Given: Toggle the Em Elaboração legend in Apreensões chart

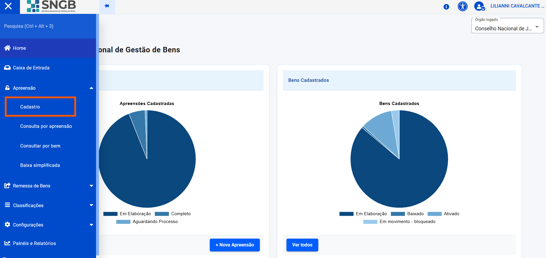Looking at the screenshot, I should coord(127,214).
